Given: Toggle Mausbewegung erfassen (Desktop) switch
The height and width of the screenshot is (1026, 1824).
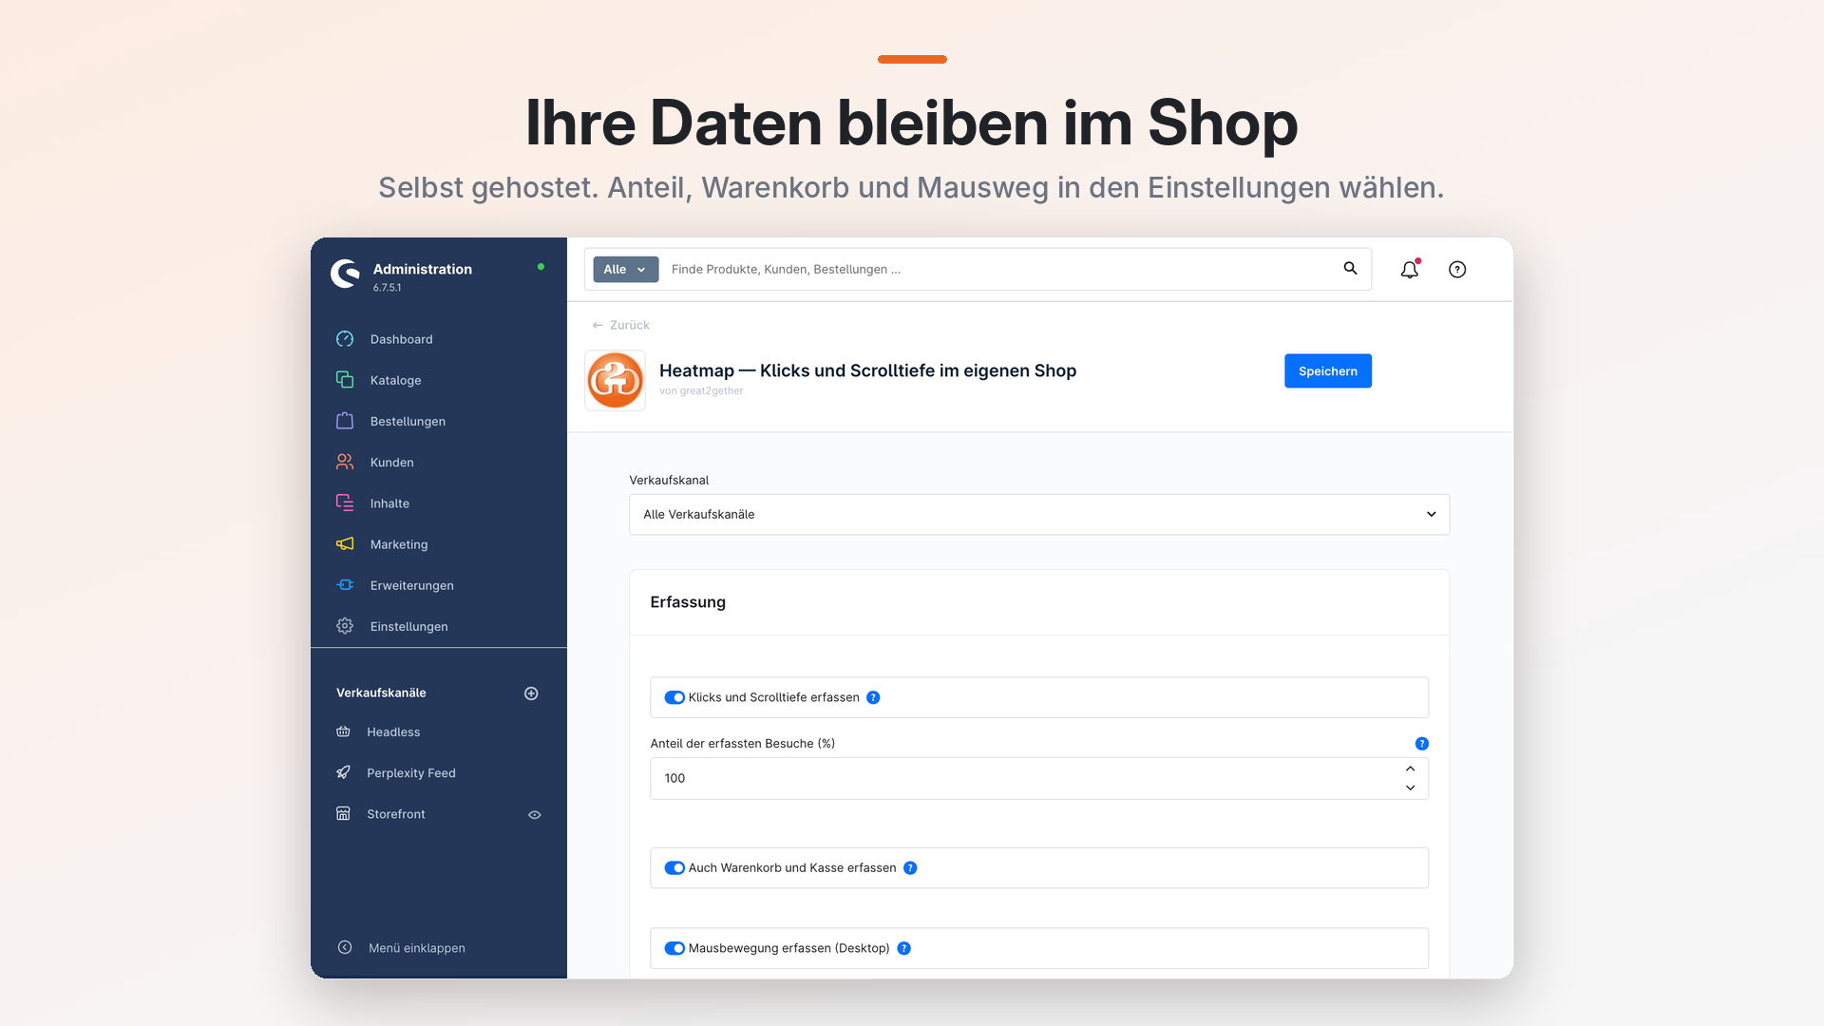Looking at the screenshot, I should (x=674, y=948).
